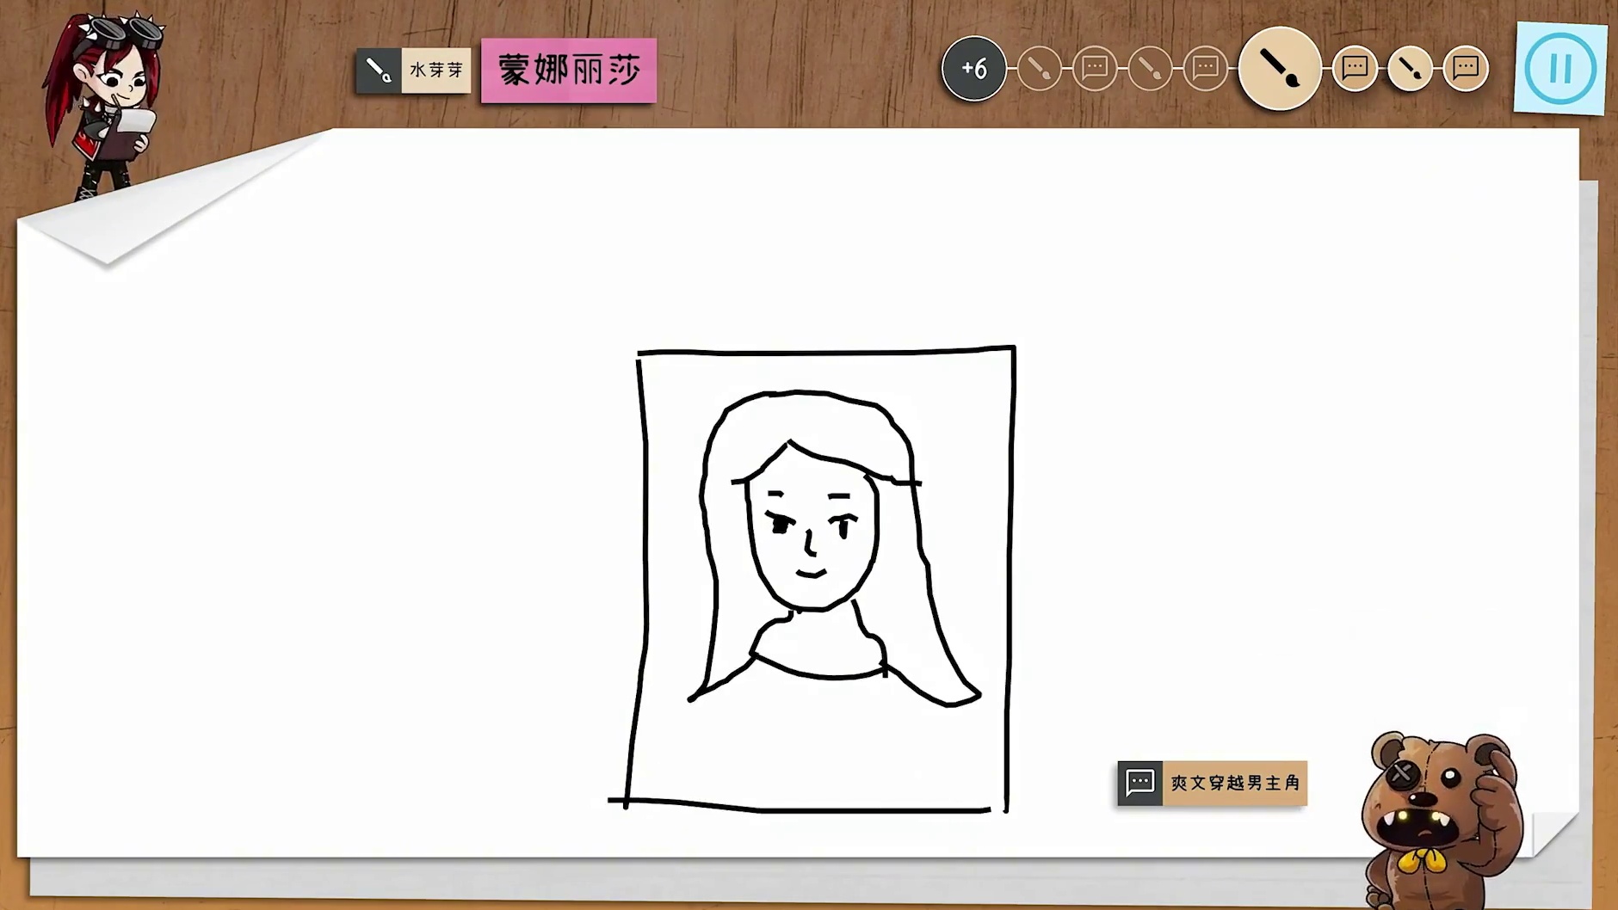Select the last chat bubble step in timeline
Image resolution: width=1618 pixels, height=910 pixels.
tap(1465, 68)
